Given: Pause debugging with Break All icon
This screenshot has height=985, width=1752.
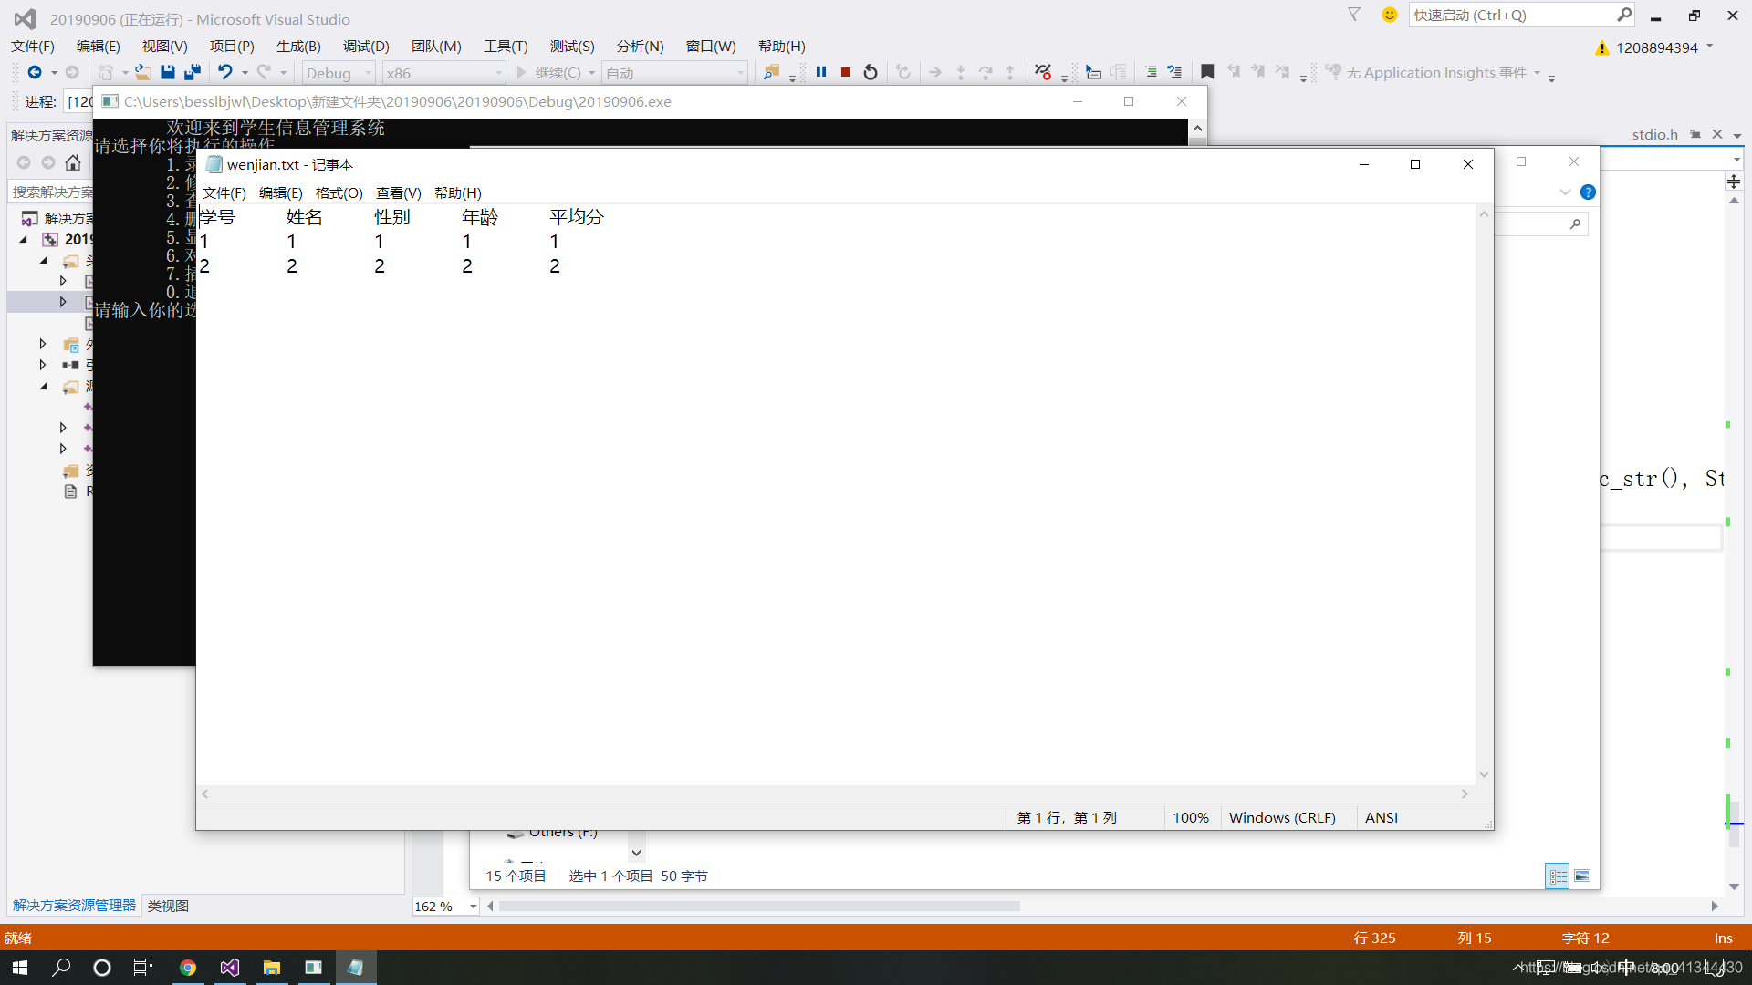Looking at the screenshot, I should (821, 72).
